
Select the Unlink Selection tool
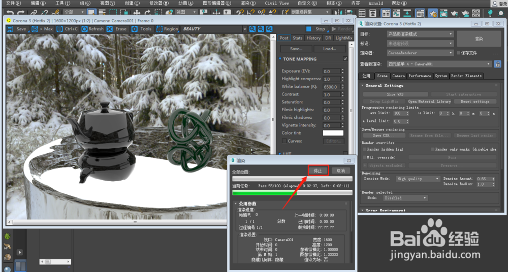(44, 13)
